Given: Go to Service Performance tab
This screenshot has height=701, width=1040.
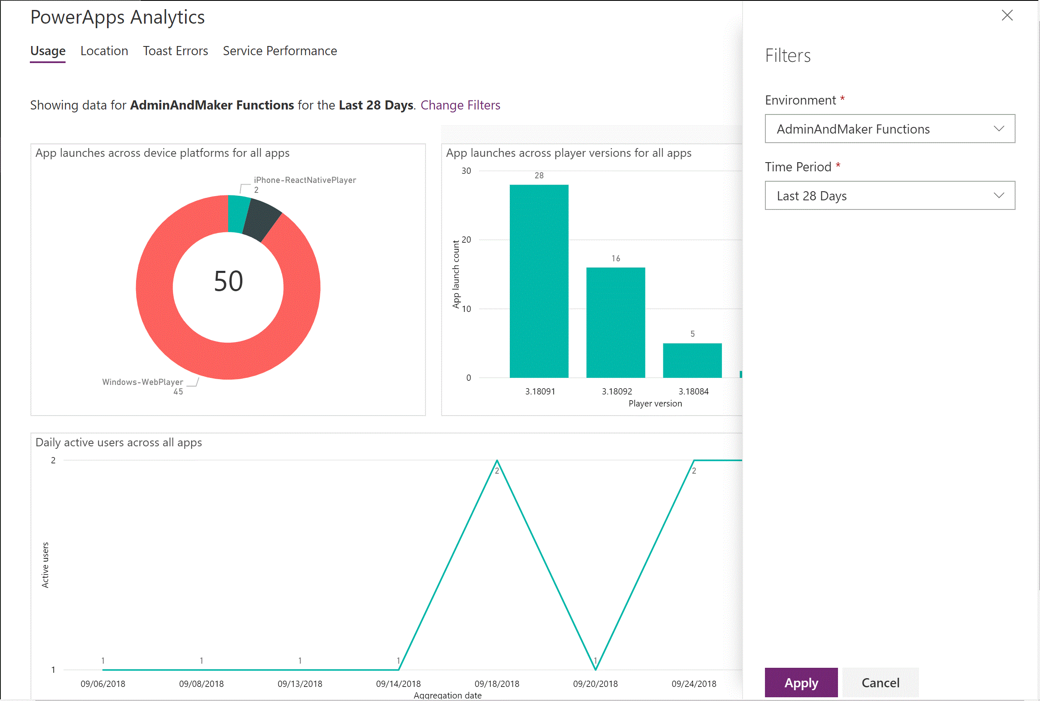Looking at the screenshot, I should [280, 51].
